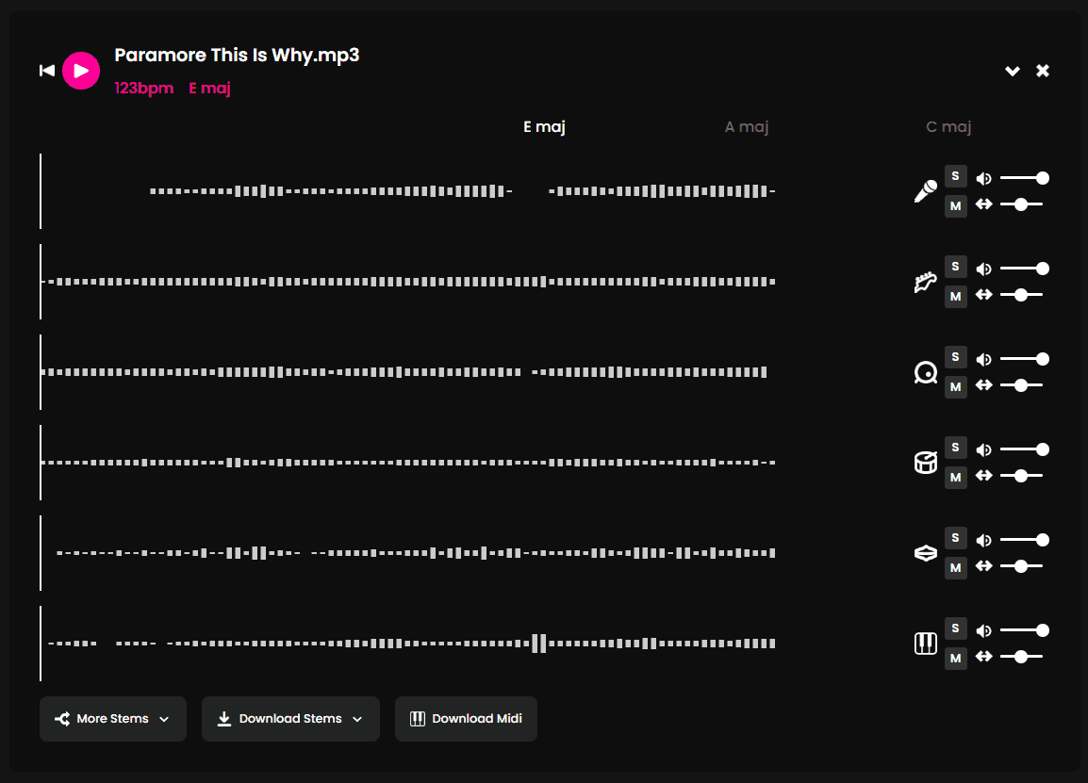1088x783 pixels.
Task: Expand the Download Stems dropdown
Action: [x=290, y=719]
